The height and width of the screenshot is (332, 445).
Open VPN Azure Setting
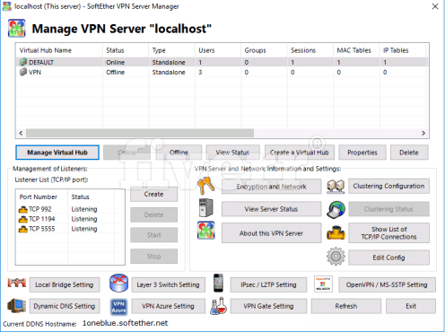pos(168,306)
